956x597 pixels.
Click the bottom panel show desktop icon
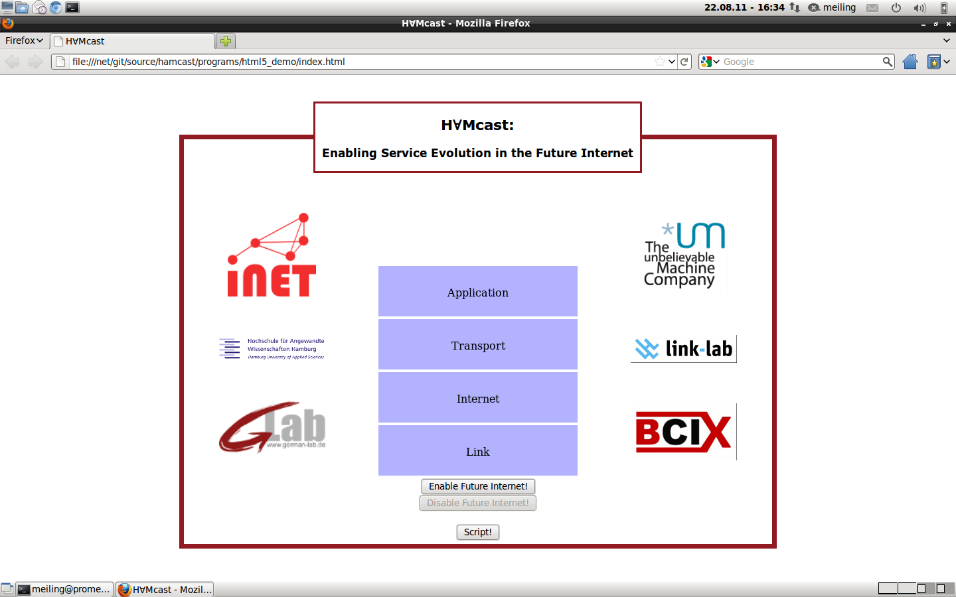7,589
